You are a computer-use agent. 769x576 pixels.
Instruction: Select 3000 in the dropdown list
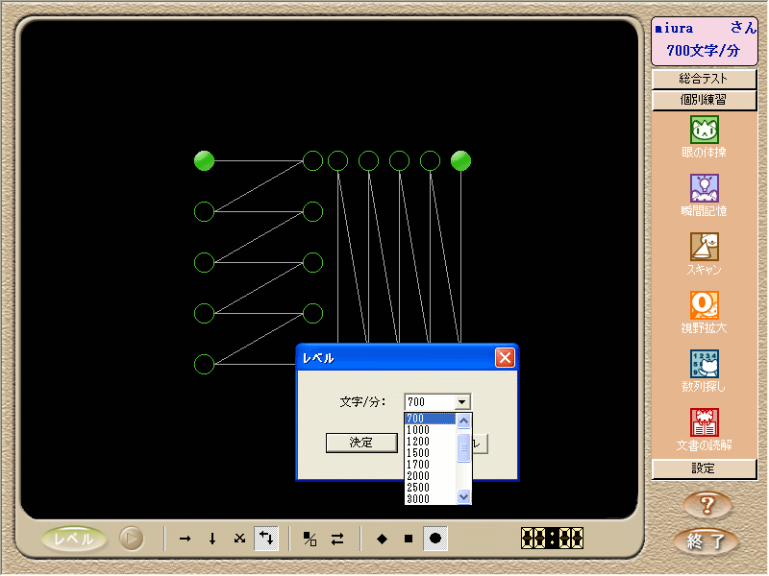click(x=430, y=499)
